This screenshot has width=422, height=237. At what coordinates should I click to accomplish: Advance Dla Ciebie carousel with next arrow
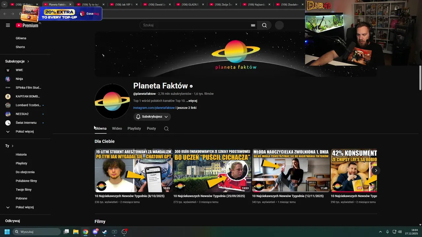376,171
